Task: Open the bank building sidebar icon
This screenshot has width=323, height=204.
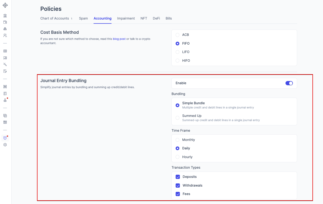Action: coord(5,16)
